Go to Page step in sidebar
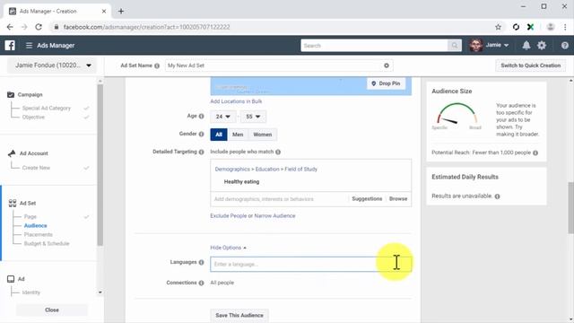 tap(30, 217)
